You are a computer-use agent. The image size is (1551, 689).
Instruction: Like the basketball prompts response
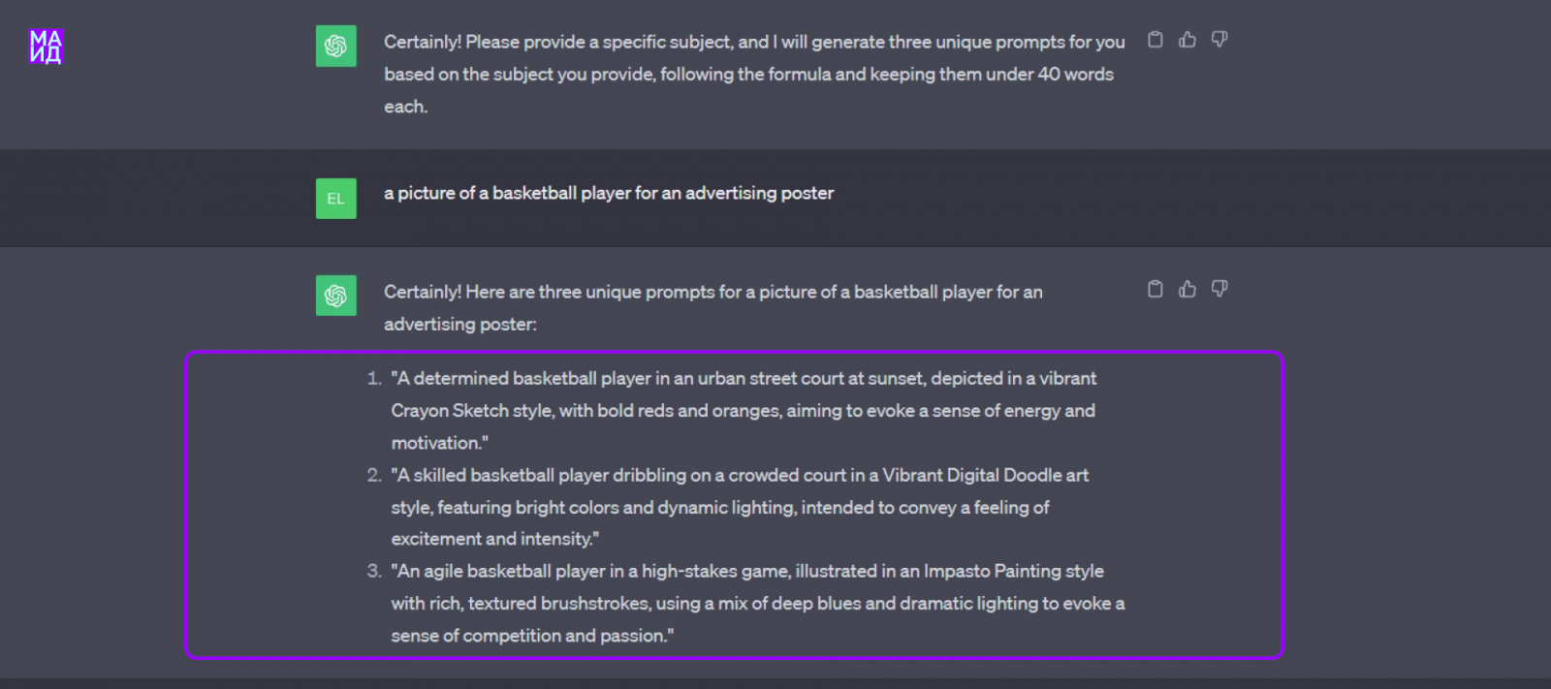pos(1187,289)
